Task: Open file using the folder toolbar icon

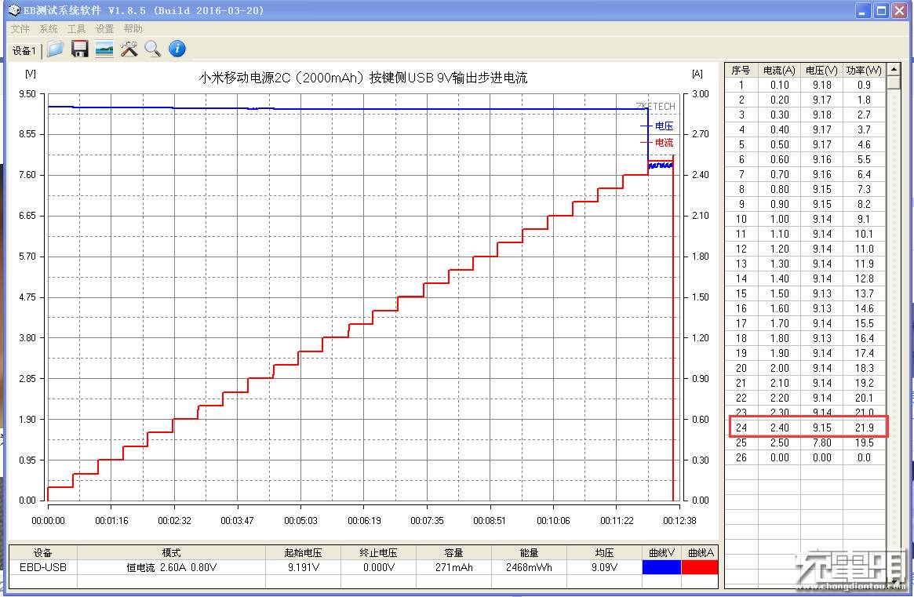Action: pos(56,49)
